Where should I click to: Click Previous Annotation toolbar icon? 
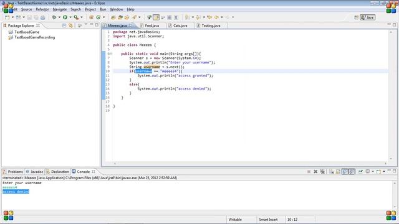[x=198, y=17]
